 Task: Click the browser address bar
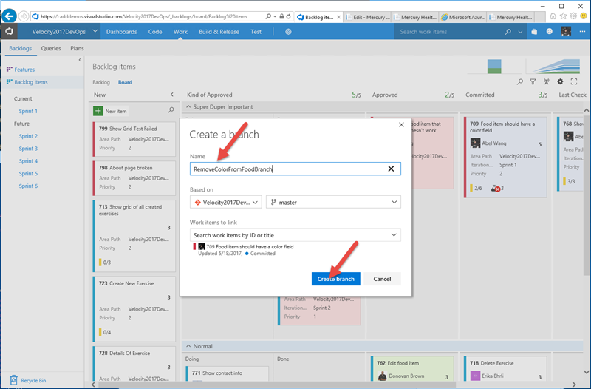[x=149, y=16]
